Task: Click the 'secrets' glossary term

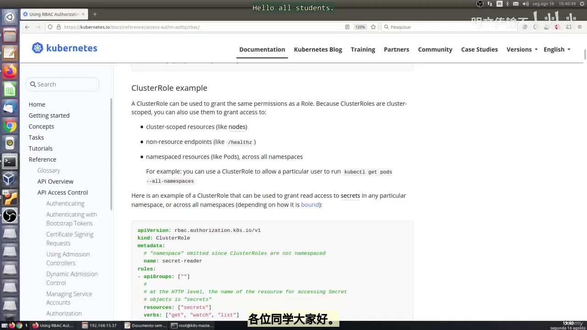Action: (350, 196)
